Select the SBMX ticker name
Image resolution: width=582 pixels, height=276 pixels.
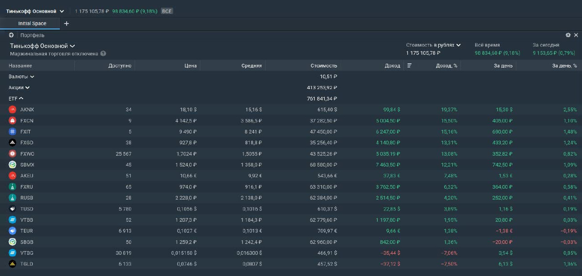pos(27,165)
